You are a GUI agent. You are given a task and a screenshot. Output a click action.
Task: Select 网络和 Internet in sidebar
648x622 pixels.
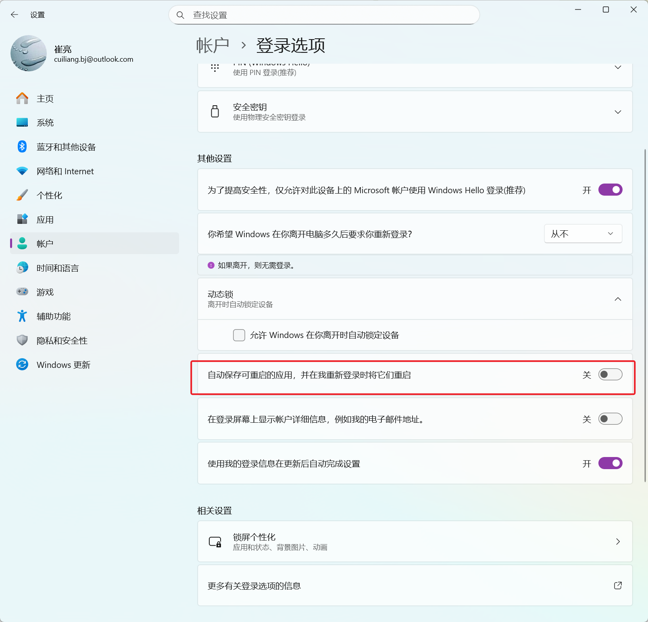[94, 171]
